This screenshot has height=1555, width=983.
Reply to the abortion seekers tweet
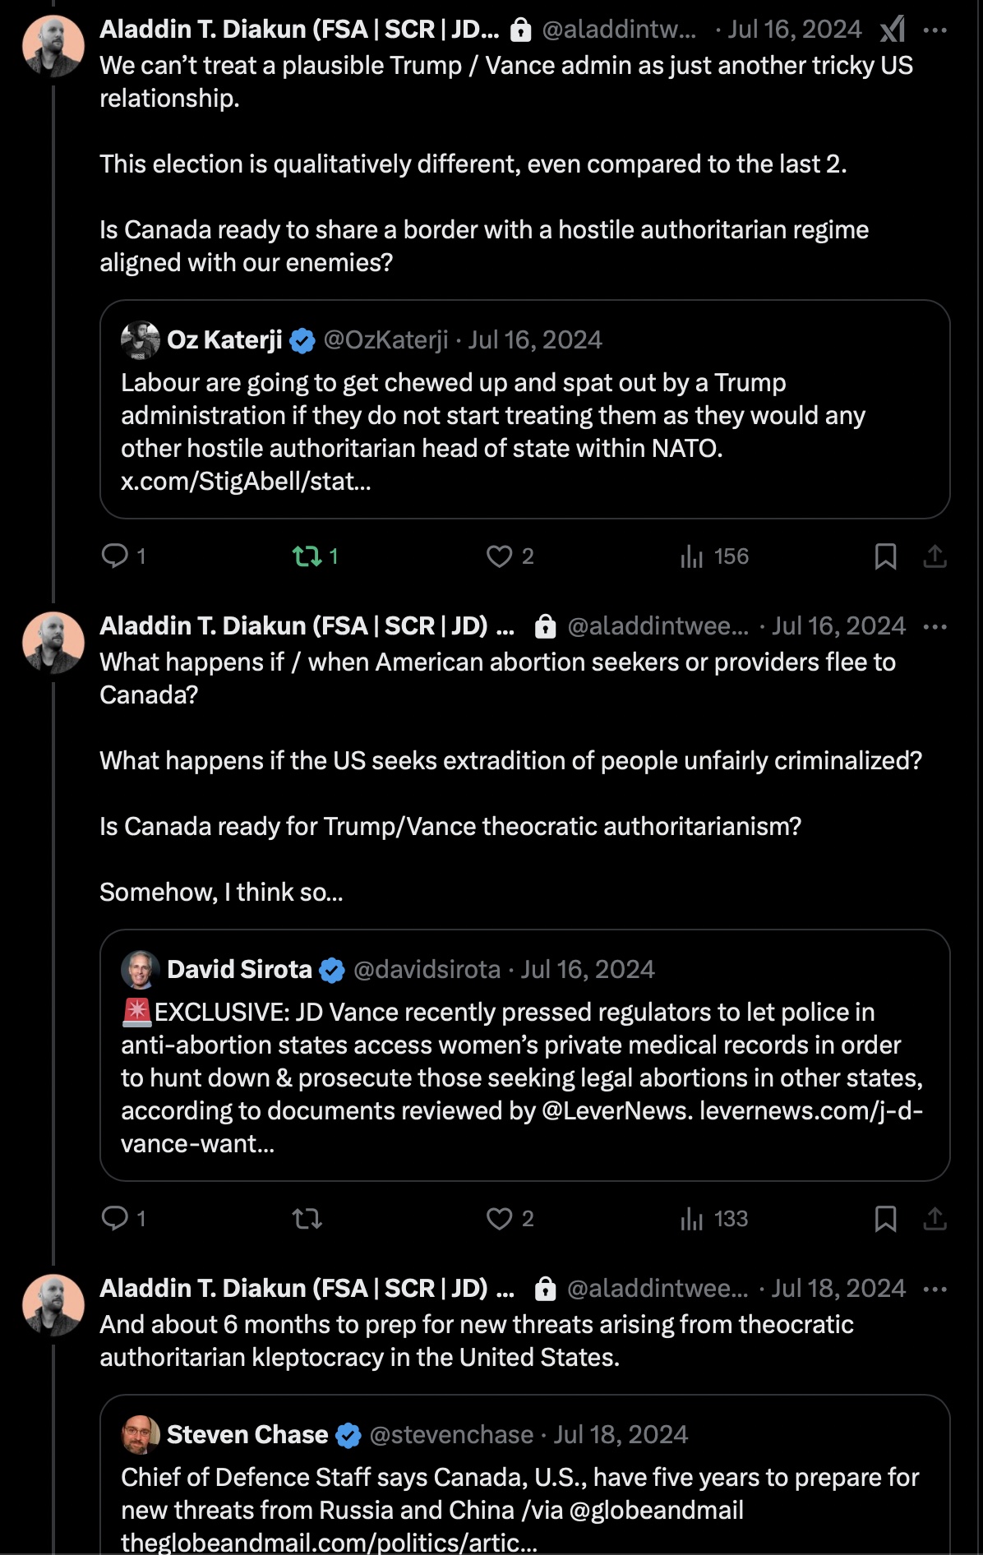pos(115,1218)
